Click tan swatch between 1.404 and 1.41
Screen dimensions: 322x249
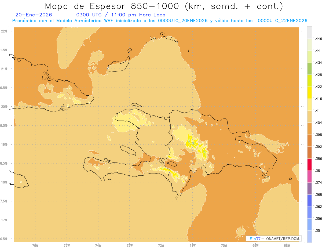coord(309,117)
